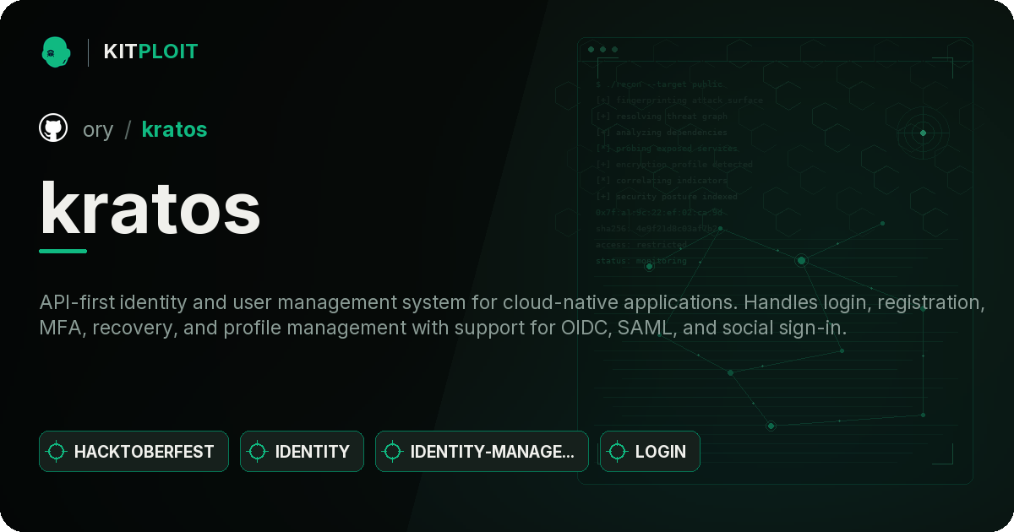The height and width of the screenshot is (532, 1014).
Task: Click the large kratos title heading
Action: (150, 208)
